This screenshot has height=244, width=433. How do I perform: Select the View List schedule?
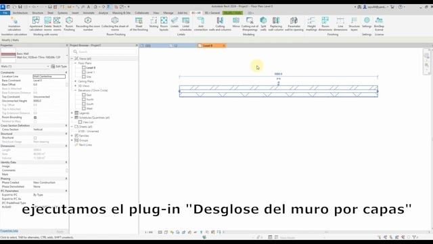point(88,122)
